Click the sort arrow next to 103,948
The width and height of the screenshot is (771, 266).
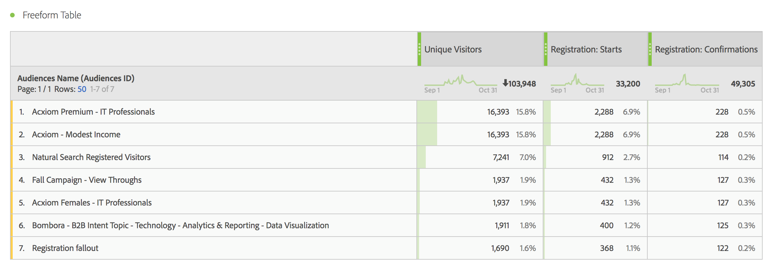[505, 83]
